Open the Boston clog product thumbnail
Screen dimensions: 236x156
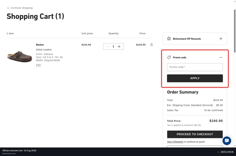tap(20, 56)
